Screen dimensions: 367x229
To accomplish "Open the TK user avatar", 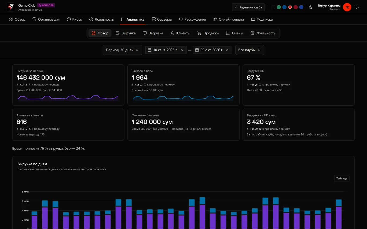I will coord(347,7).
